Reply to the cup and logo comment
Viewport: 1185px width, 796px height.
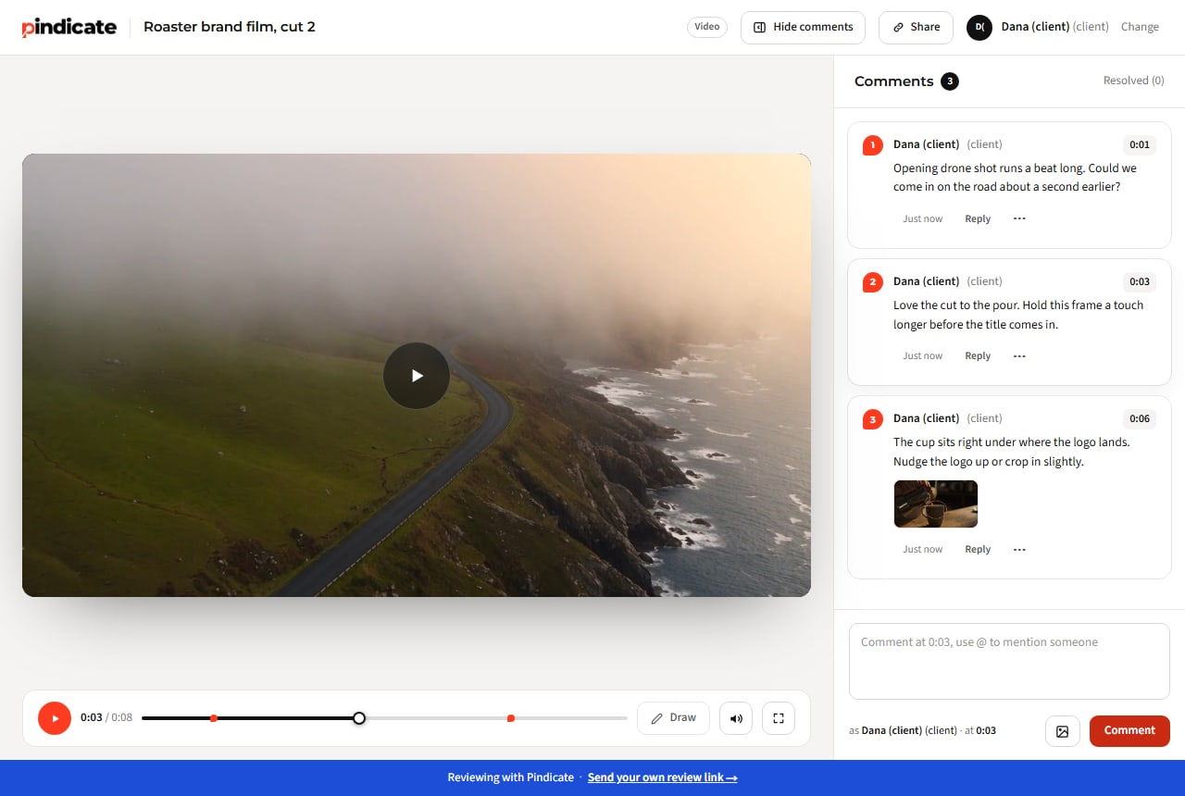tap(978, 550)
